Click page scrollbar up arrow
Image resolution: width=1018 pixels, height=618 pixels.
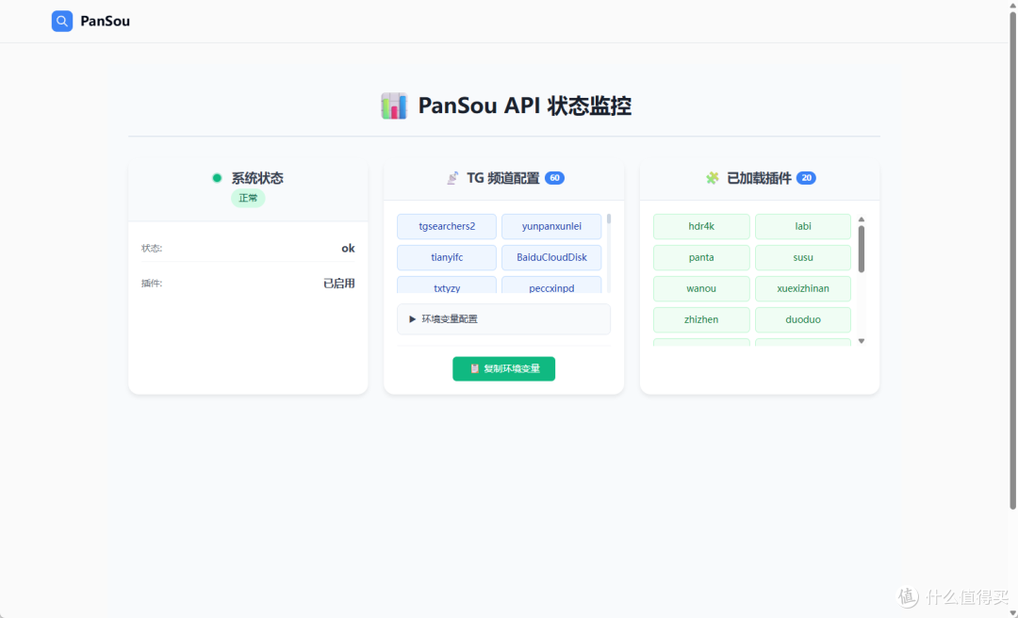coord(1012,4)
